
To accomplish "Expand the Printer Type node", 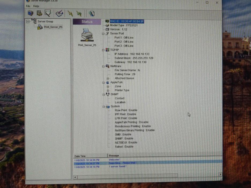I will pos(108,90).
